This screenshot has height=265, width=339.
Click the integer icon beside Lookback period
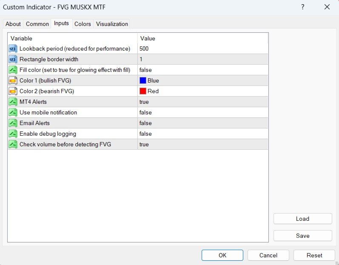coord(13,48)
